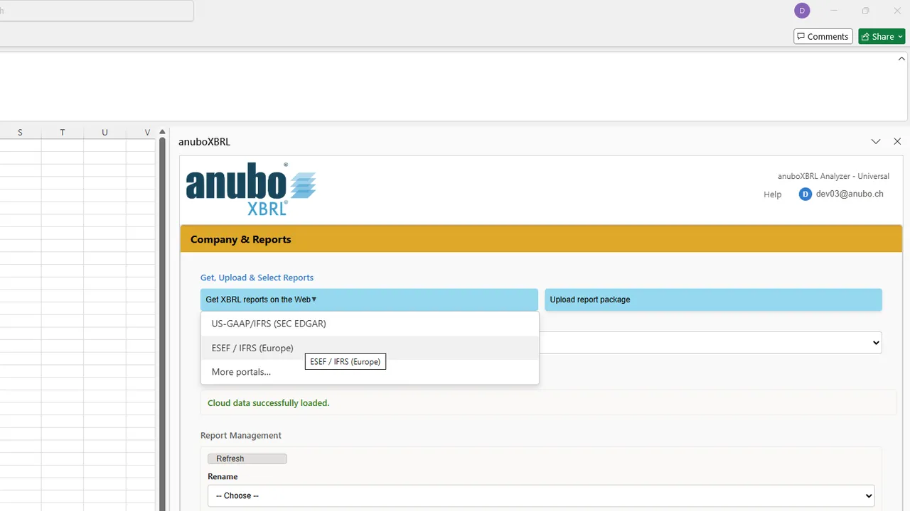Click the dev03@anubo.ch account name

(850, 194)
